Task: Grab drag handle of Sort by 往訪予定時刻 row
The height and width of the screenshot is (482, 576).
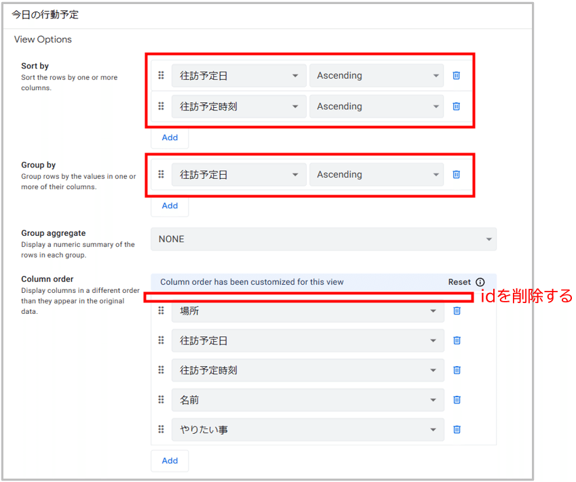Action: pyautogui.click(x=161, y=106)
